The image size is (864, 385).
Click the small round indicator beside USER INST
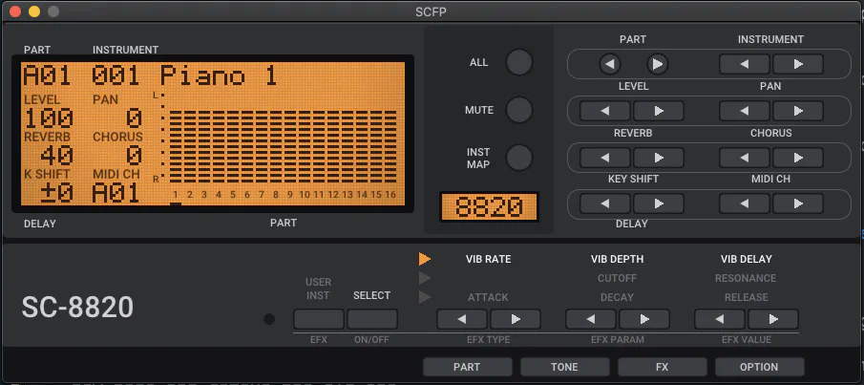pos(269,319)
